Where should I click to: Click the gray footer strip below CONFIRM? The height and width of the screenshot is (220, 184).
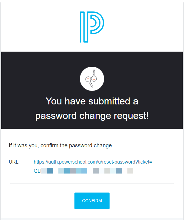[92, 219]
